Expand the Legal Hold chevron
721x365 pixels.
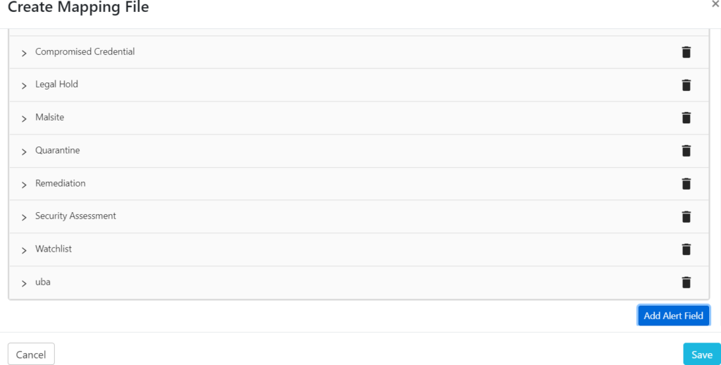coord(24,85)
